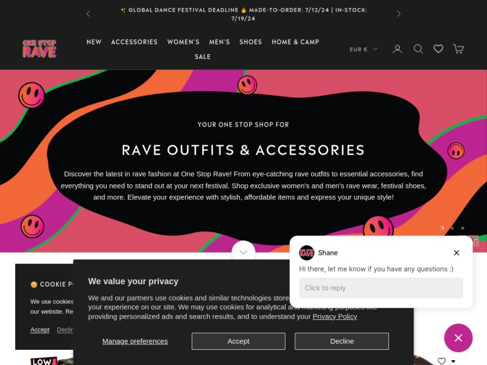The height and width of the screenshot is (365, 487).
Task: Close the Shane chat popup
Action: (456, 252)
